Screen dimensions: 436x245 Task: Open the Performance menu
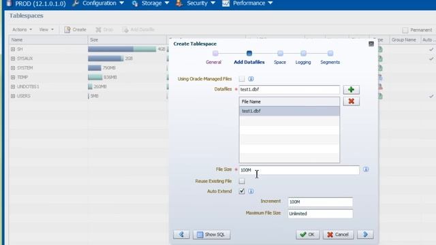(253, 3)
